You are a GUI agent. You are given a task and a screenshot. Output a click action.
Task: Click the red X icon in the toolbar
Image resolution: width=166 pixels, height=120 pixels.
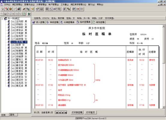tap(7, 9)
